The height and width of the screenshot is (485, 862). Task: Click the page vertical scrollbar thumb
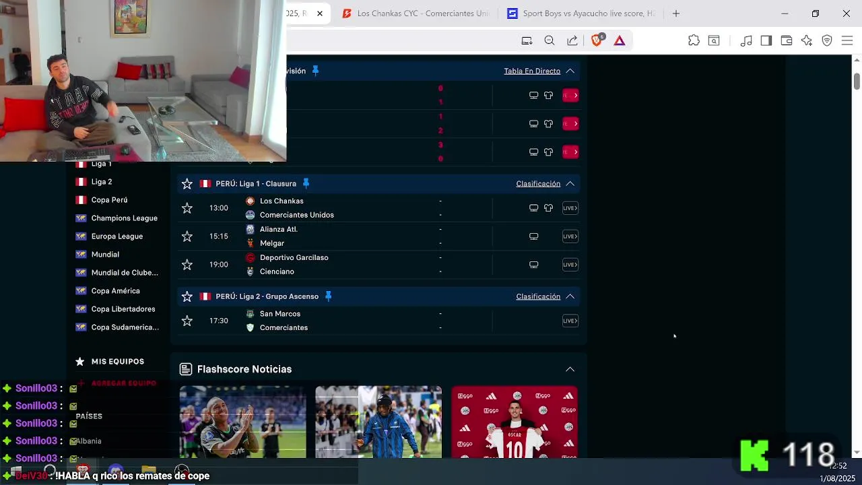857,81
